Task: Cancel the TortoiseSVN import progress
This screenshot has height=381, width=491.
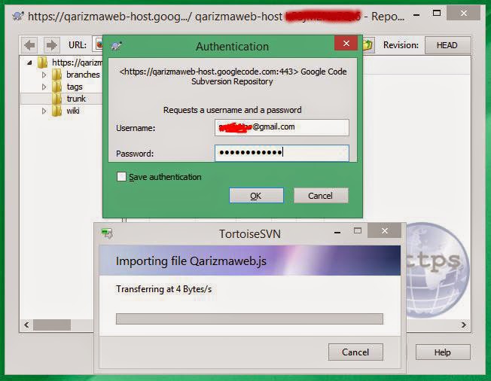Action: click(355, 352)
